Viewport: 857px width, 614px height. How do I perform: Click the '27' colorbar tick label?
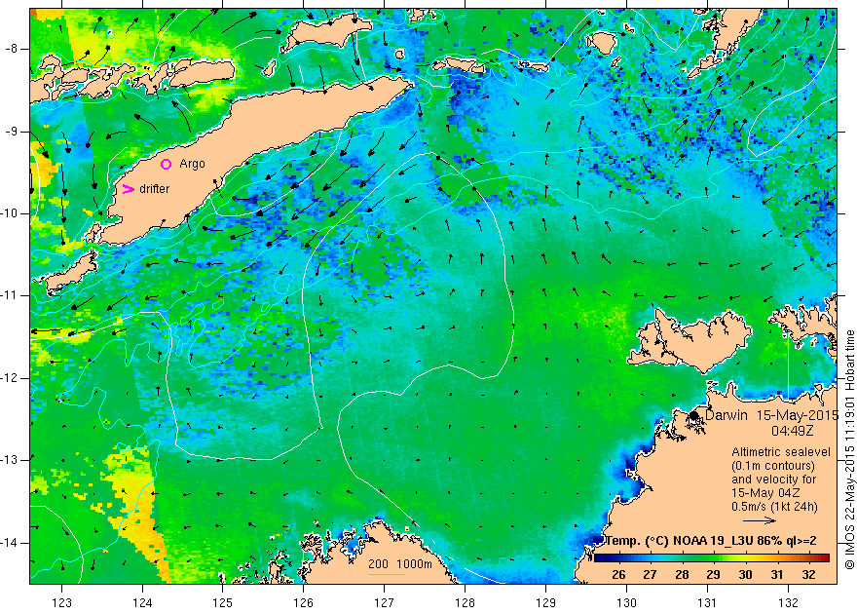(x=650, y=575)
